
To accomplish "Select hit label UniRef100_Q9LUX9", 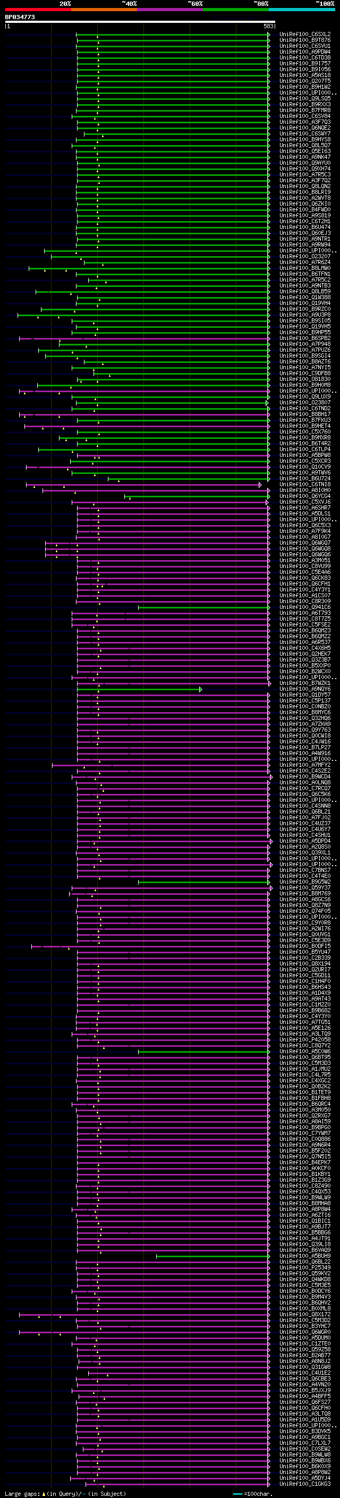I will tap(305, 396).
